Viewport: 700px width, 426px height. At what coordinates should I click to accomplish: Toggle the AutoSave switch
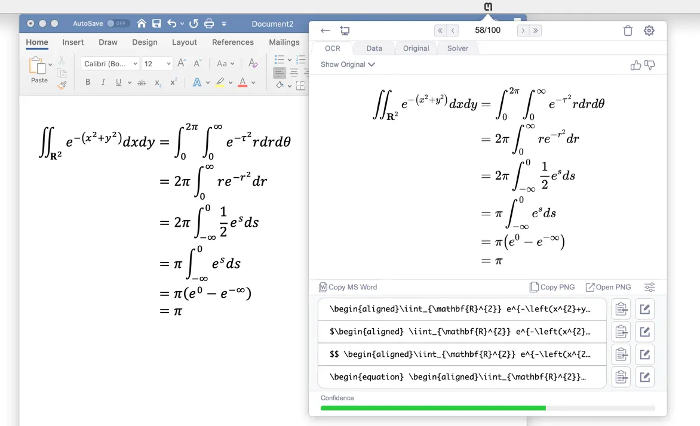pyautogui.click(x=118, y=23)
